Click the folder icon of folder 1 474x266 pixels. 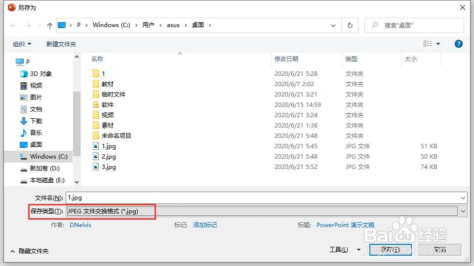[x=96, y=73]
